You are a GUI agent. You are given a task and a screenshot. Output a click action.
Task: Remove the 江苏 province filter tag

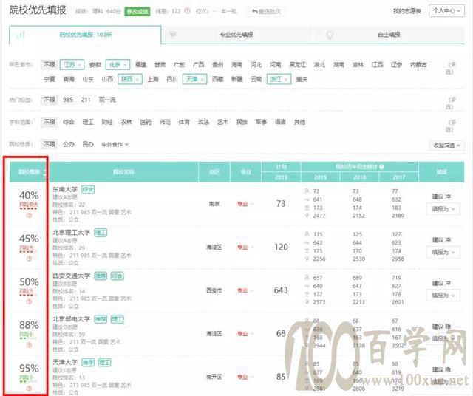pyautogui.click(x=79, y=65)
